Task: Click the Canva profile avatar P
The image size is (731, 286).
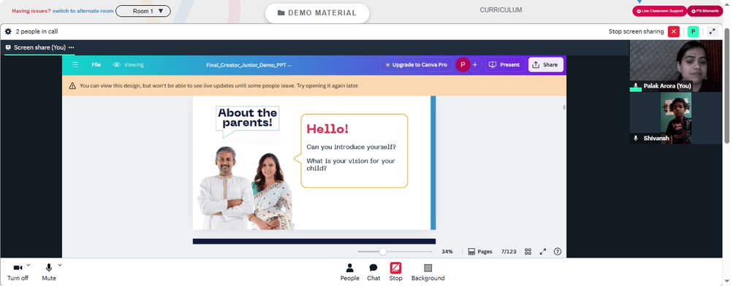Action: [x=463, y=65]
